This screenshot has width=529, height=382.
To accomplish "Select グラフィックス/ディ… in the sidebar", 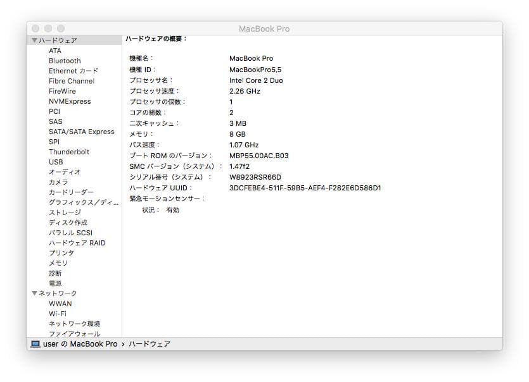I will 84,202.
